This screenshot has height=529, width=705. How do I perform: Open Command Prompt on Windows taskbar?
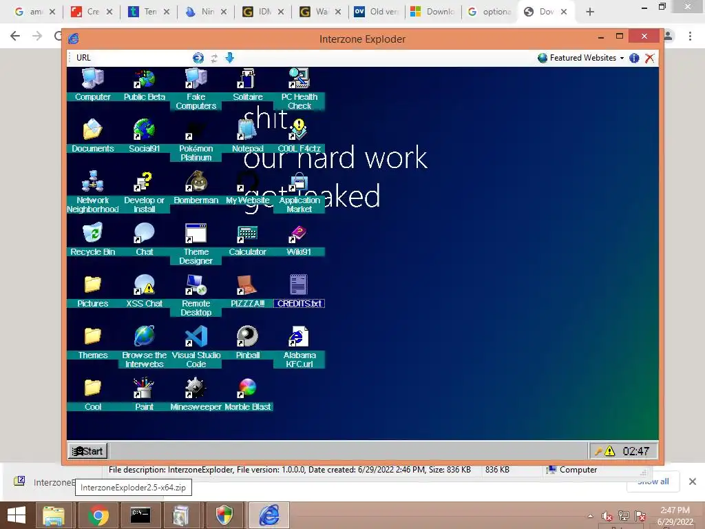click(140, 515)
